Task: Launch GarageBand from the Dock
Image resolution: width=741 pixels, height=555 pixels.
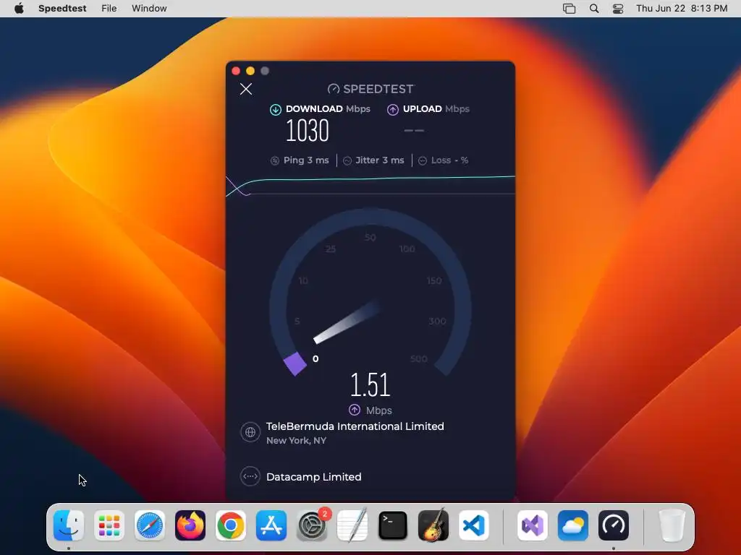Action: pyautogui.click(x=433, y=525)
